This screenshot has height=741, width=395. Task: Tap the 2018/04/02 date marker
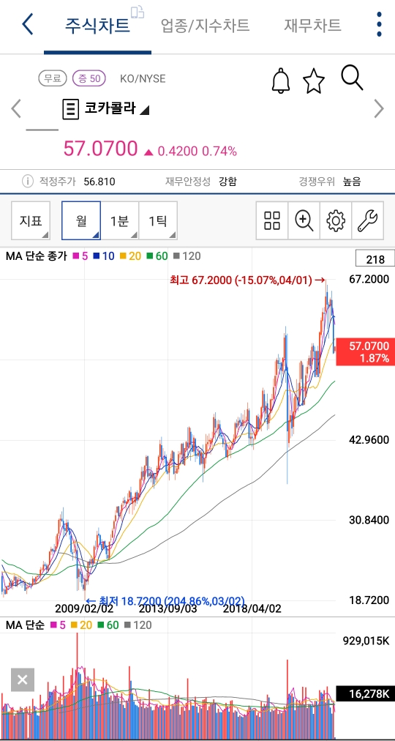click(252, 608)
